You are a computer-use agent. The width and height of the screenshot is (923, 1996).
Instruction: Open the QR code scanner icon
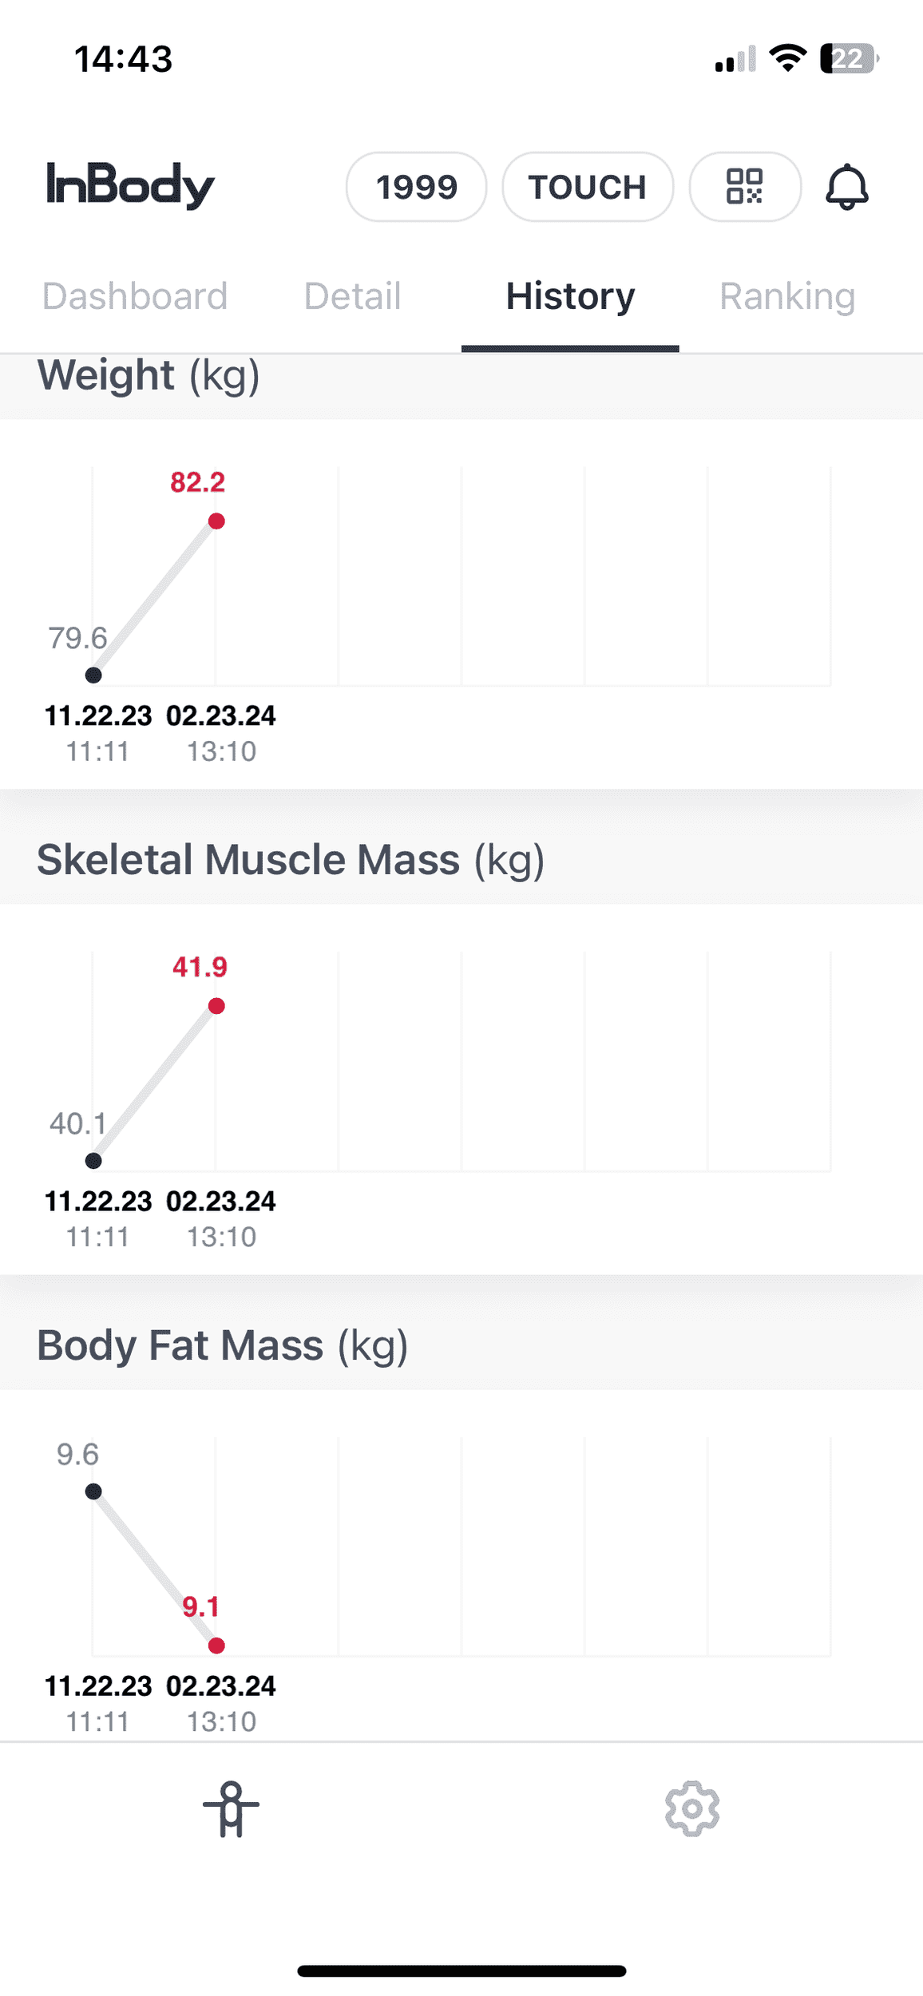point(744,187)
